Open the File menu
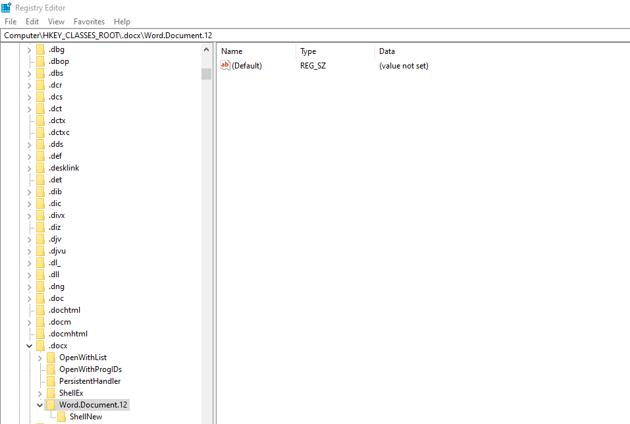Screen dimensions: 630x424 11,22
